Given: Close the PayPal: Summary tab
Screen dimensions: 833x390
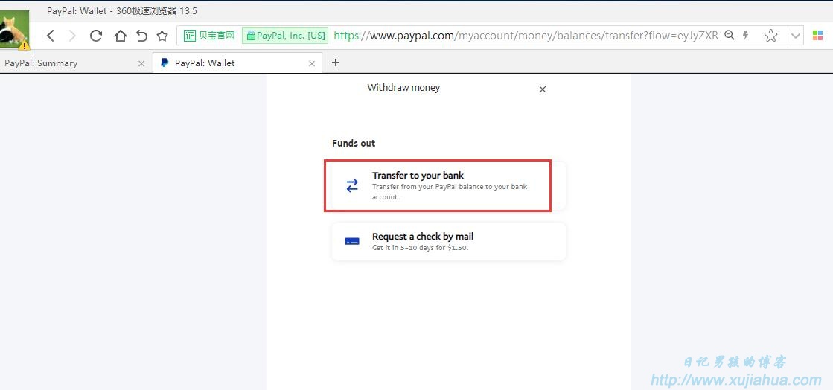Looking at the screenshot, I should (141, 63).
